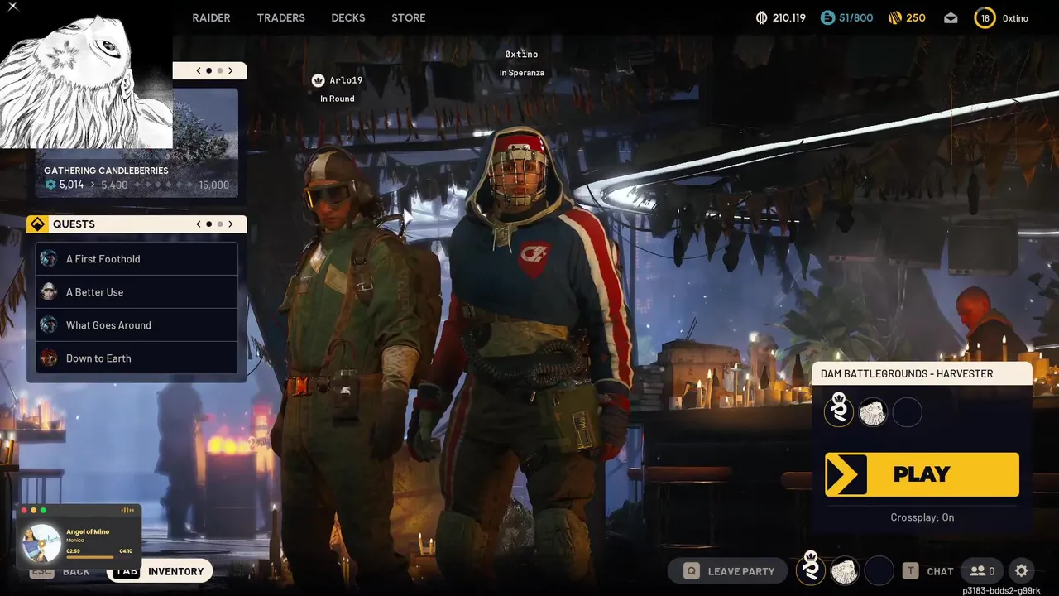Show previous quests page arrow
This screenshot has width=1059, height=596.
click(x=199, y=224)
